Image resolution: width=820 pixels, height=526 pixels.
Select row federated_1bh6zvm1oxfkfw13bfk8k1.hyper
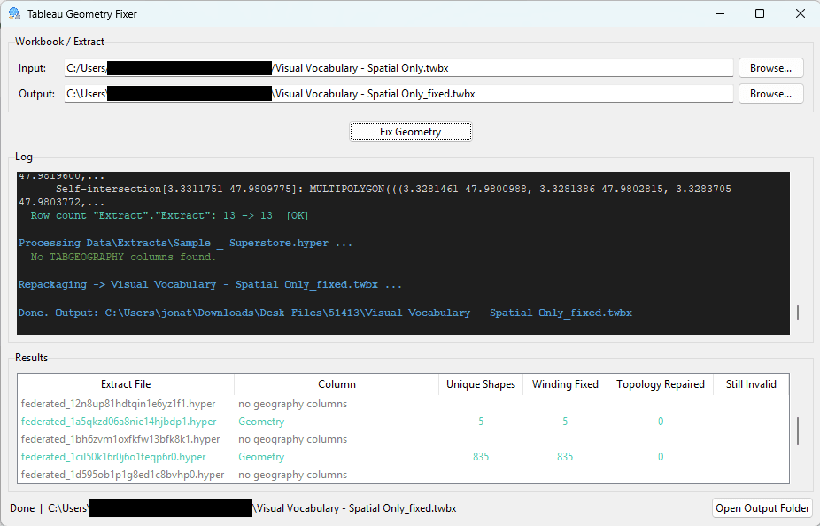pos(403,439)
